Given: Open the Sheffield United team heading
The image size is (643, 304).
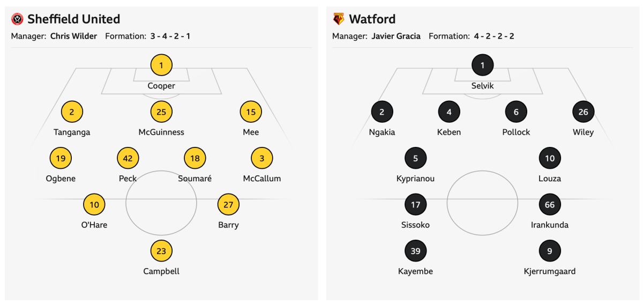Looking at the screenshot, I should 73,19.
